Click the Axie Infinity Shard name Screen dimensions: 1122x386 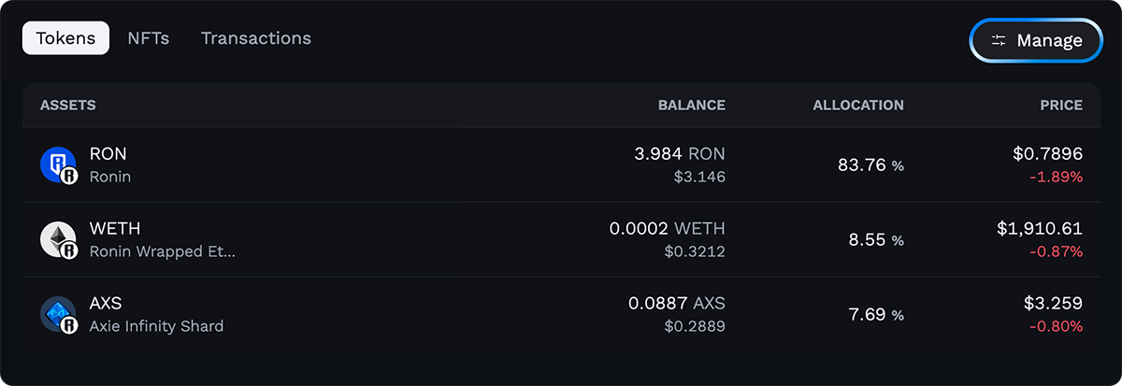(x=156, y=325)
